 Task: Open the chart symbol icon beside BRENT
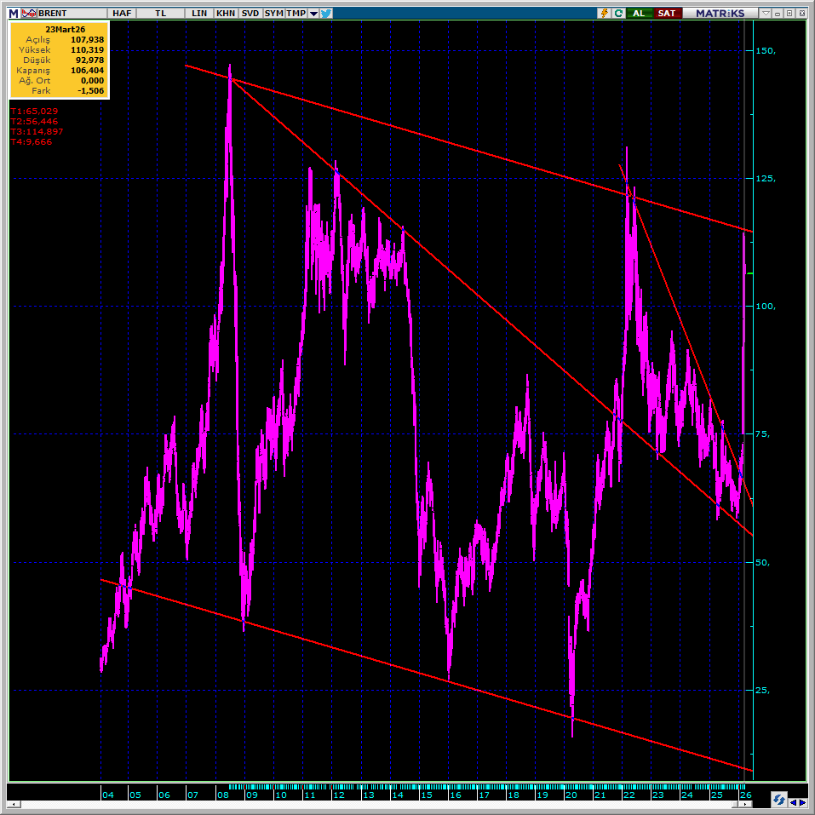click(29, 14)
